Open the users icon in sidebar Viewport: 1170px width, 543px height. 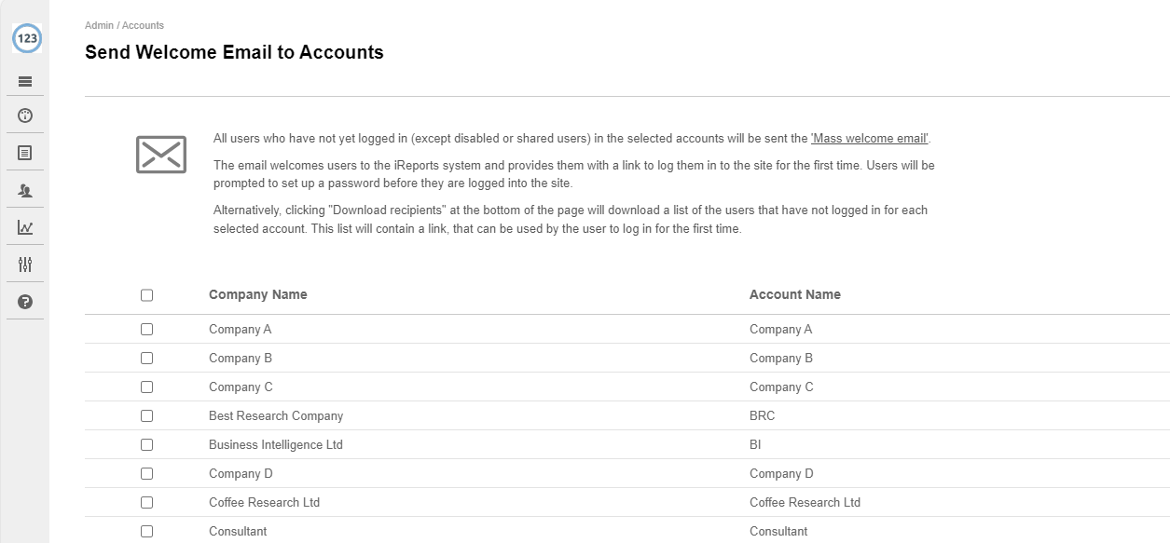[25, 190]
